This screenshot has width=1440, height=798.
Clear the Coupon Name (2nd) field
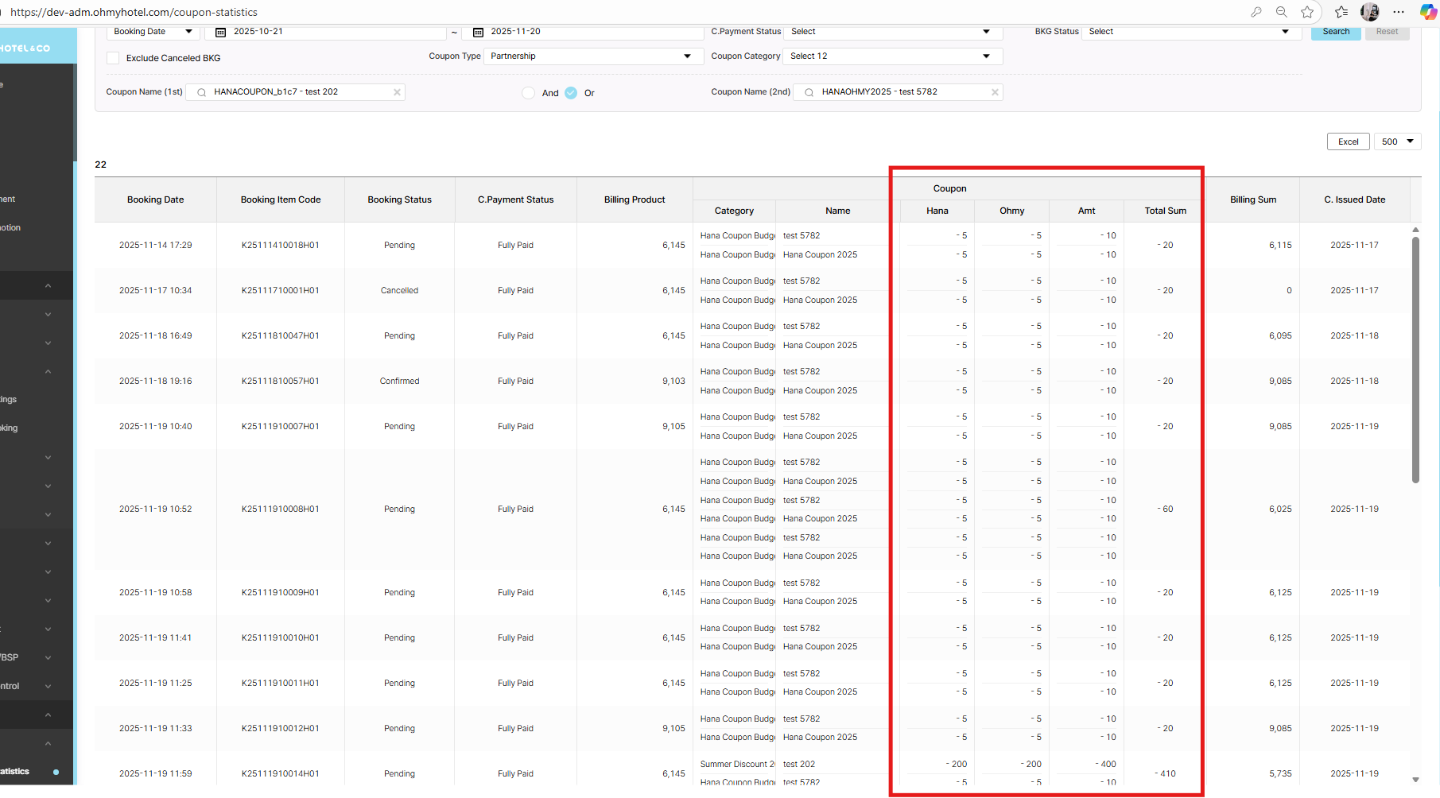point(994,92)
